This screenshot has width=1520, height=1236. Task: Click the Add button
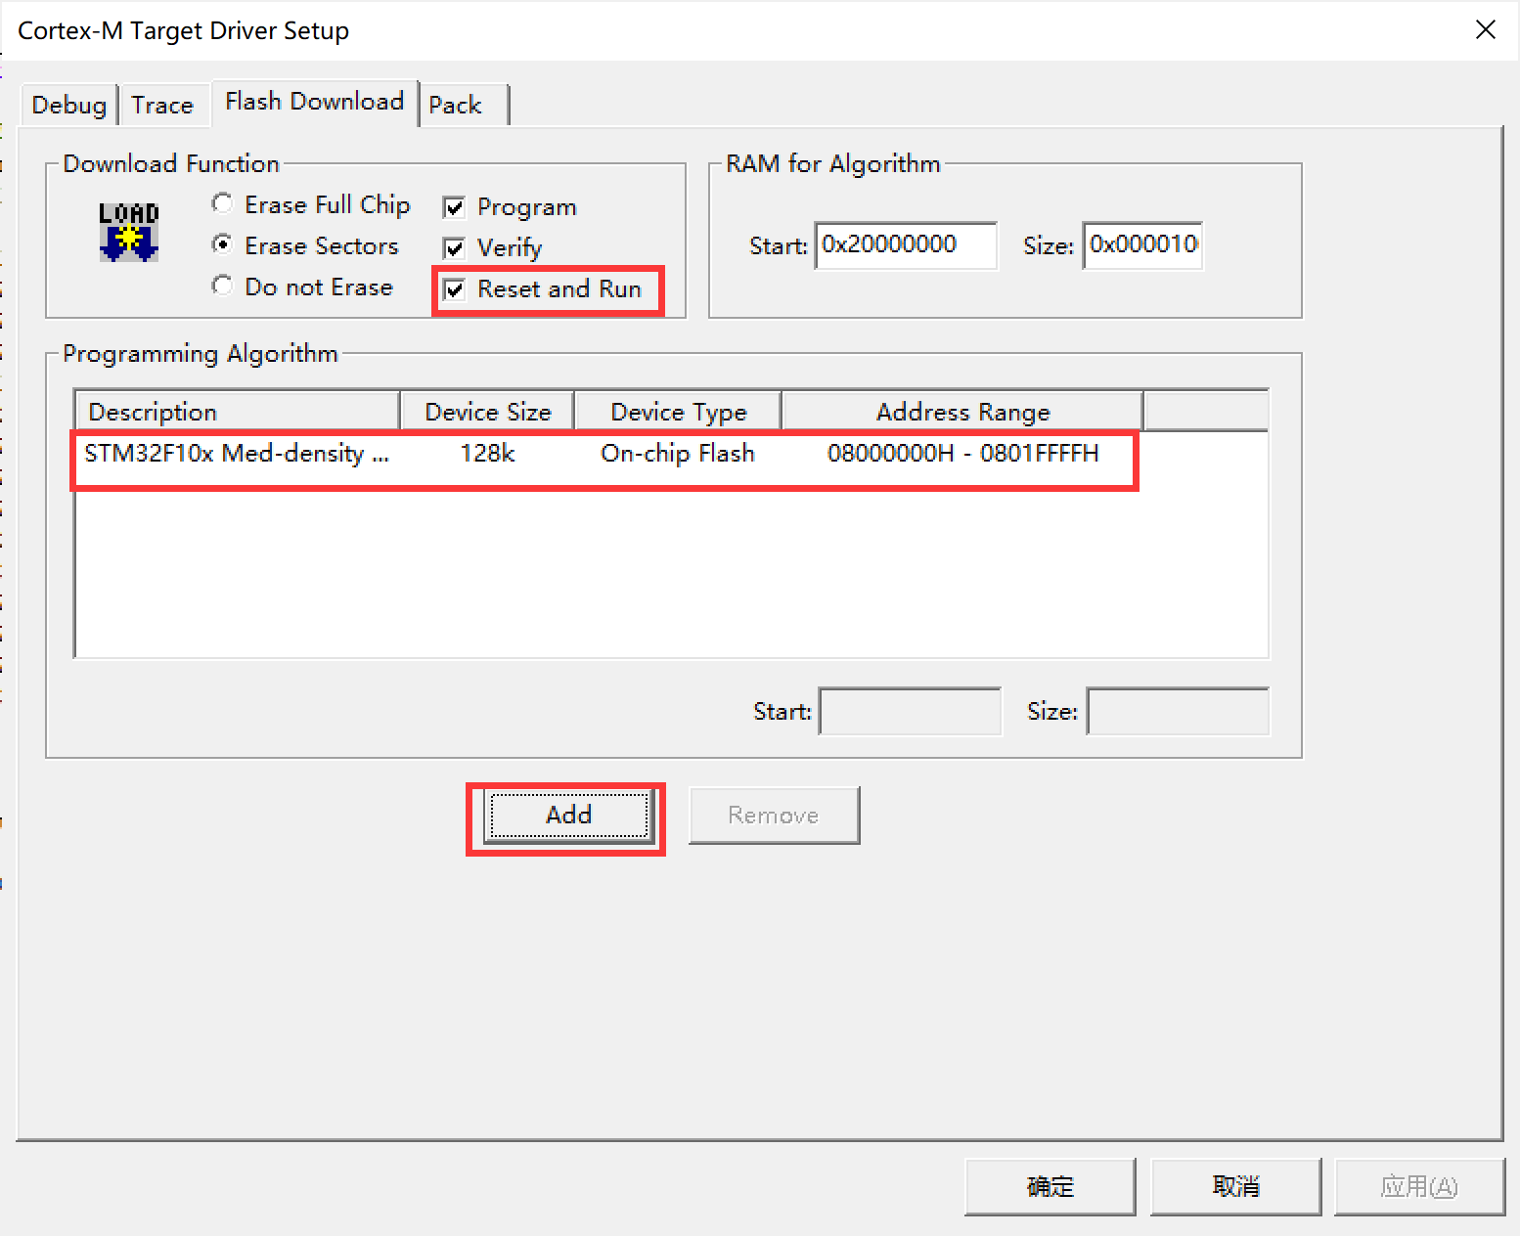click(x=568, y=815)
